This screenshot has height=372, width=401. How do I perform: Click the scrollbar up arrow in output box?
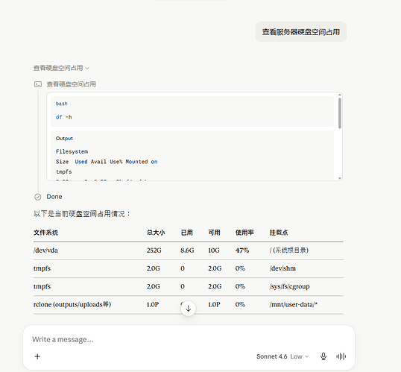(340, 95)
